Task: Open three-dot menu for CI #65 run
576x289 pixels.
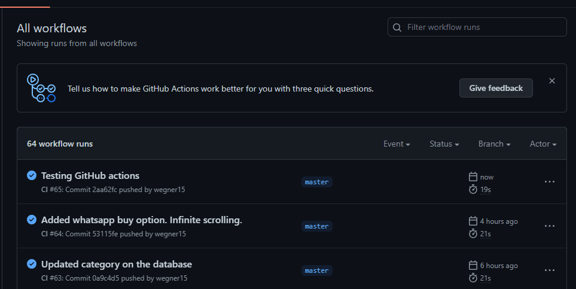Action: click(x=550, y=182)
